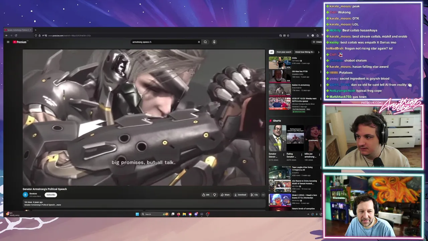Select the All filter chip
Screen dimensions: 428x241
coord(271,52)
